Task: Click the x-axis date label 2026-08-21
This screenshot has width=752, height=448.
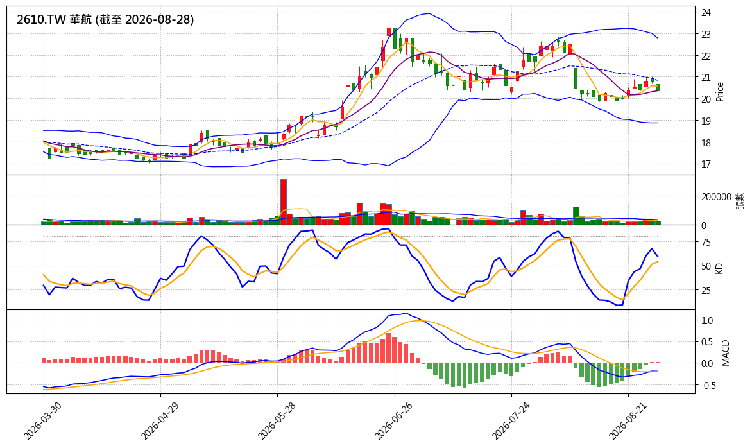Action: 628,422
